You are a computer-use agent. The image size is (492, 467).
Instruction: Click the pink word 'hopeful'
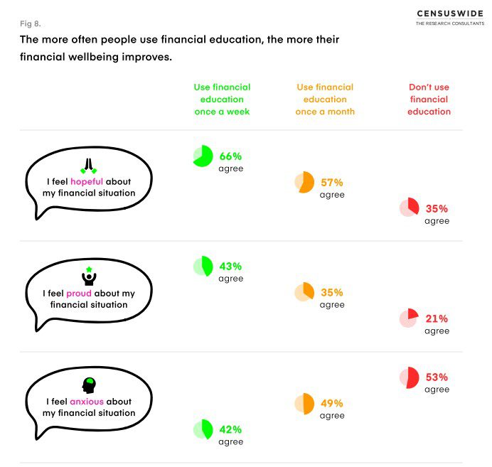(x=87, y=182)
